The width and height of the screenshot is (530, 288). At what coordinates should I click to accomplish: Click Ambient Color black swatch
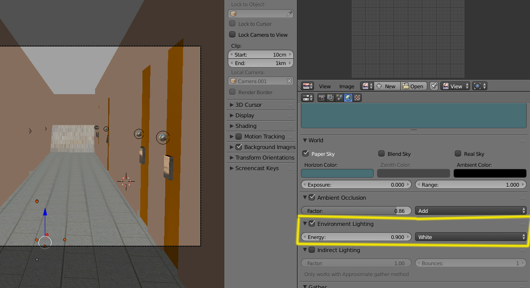(x=490, y=173)
